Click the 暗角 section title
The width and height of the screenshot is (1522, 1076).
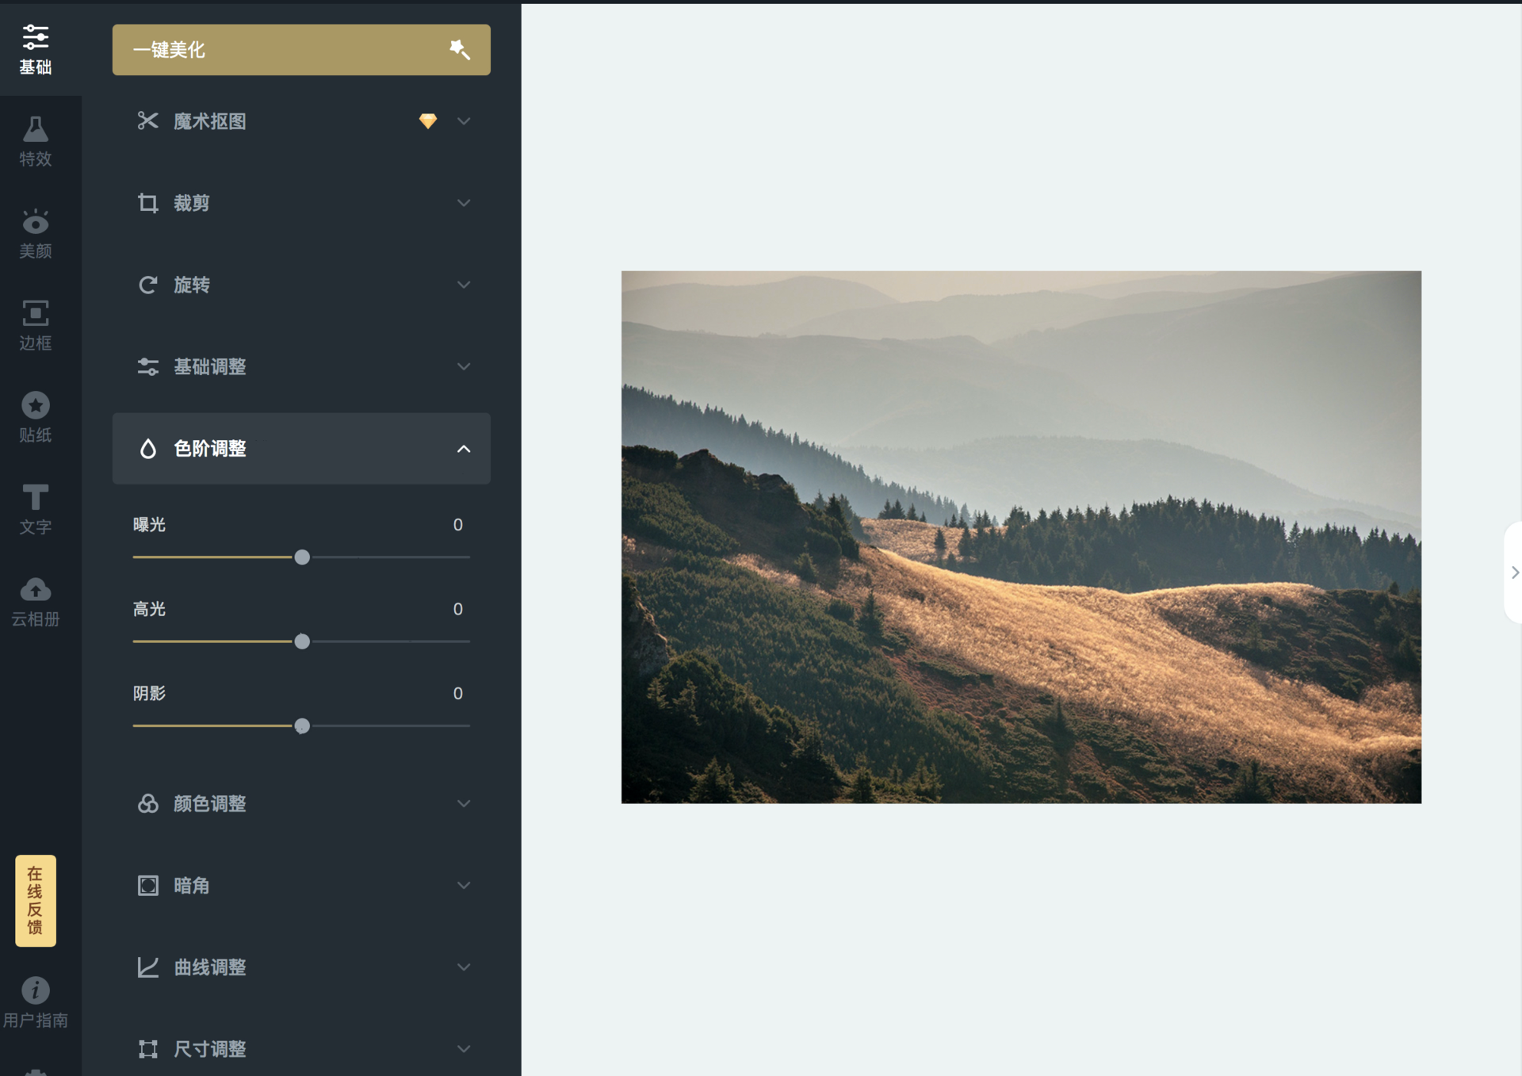coord(192,886)
